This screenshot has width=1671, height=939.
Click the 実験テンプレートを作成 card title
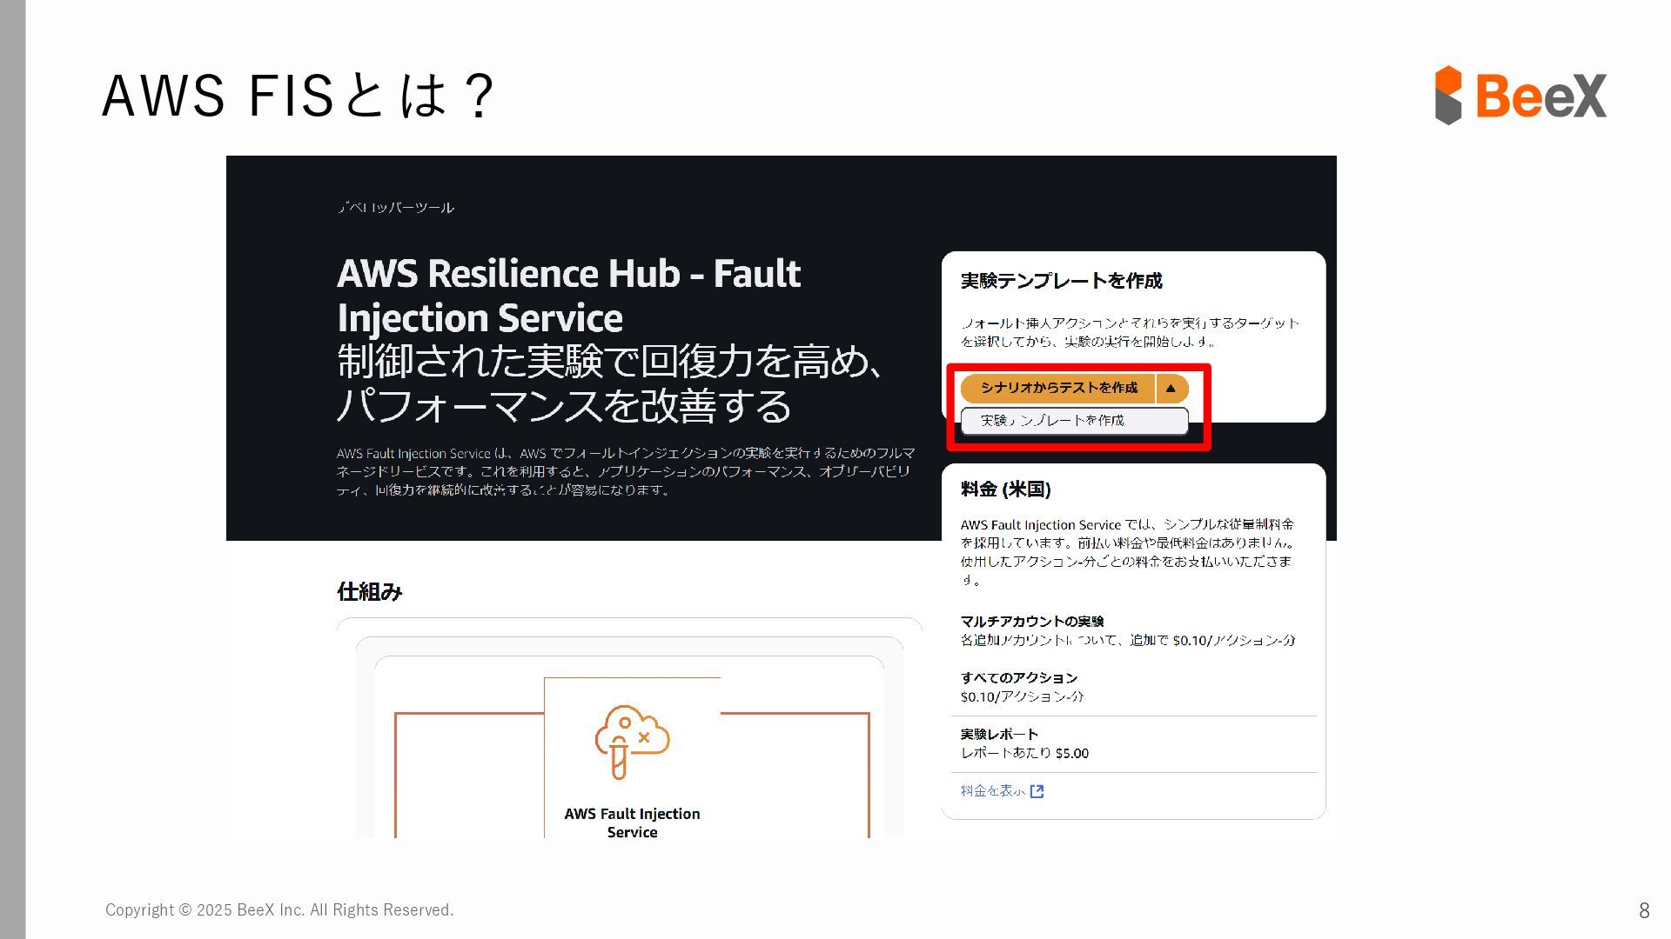point(1062,281)
